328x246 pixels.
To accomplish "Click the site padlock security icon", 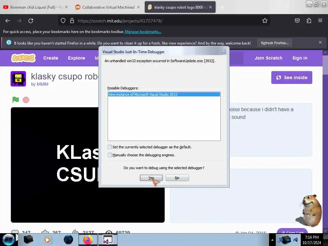I will click(x=72, y=21).
